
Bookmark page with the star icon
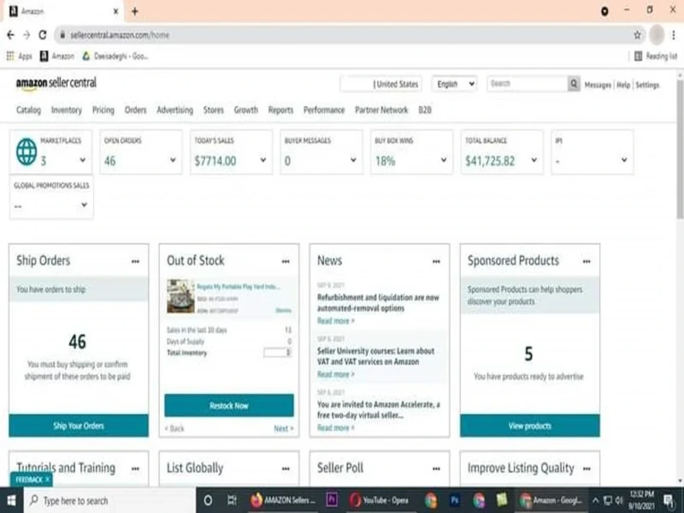pos(637,35)
